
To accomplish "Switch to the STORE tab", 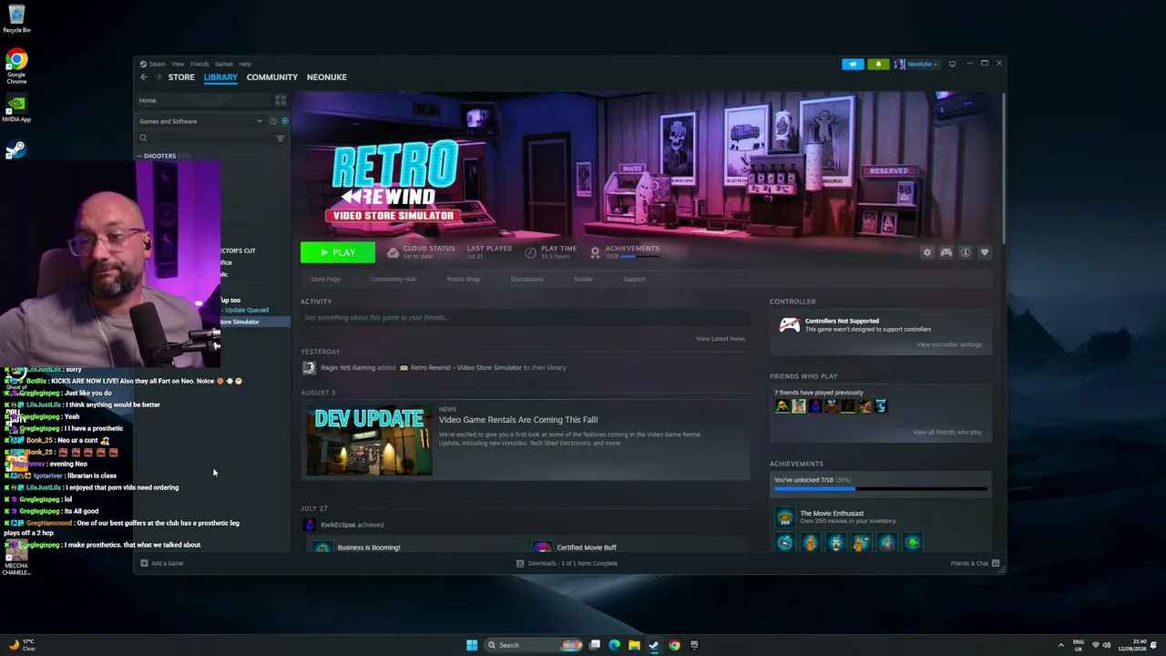I will click(181, 77).
